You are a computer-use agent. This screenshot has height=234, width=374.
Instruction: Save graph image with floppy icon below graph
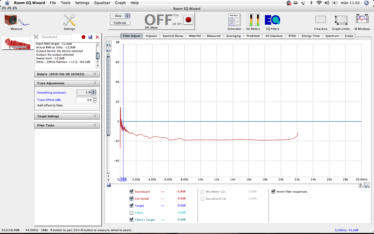point(109,185)
